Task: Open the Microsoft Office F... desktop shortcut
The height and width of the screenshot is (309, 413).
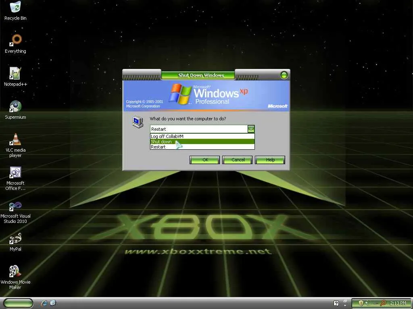Action: [x=15, y=178]
